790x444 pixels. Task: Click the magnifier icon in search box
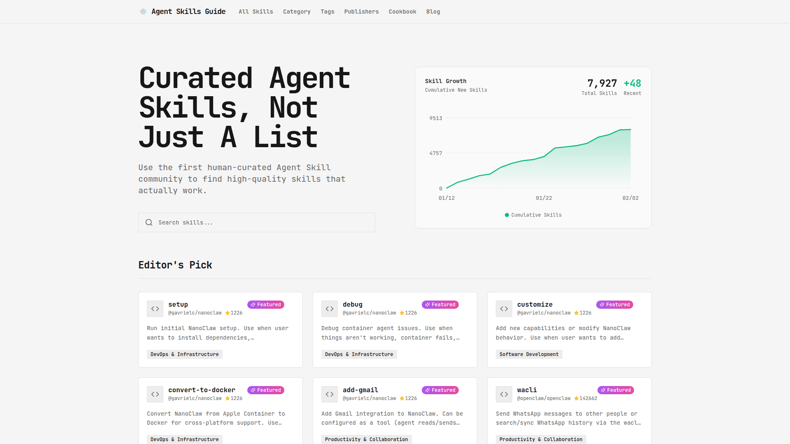(x=149, y=222)
